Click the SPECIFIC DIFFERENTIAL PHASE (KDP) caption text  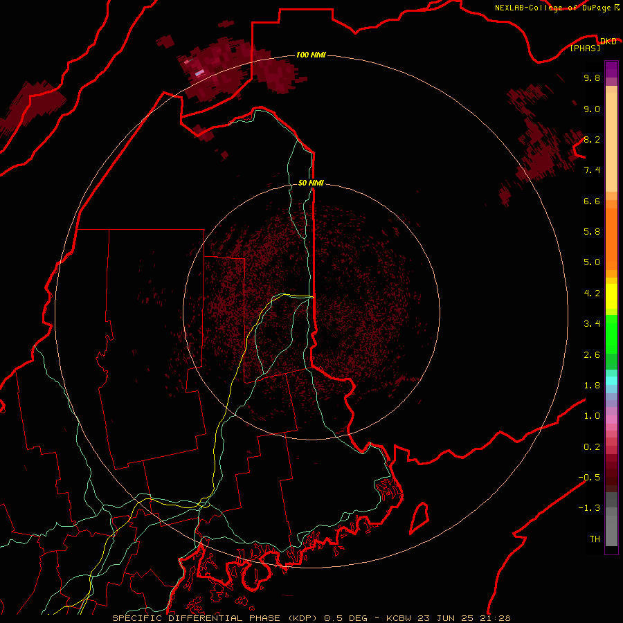[215, 618]
